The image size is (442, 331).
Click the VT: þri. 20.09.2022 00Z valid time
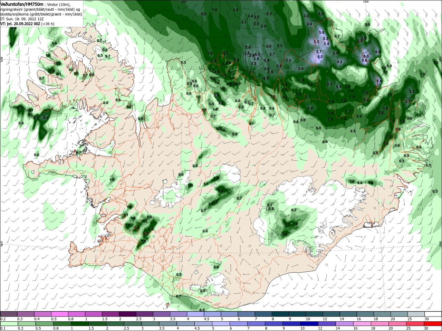click(20, 24)
